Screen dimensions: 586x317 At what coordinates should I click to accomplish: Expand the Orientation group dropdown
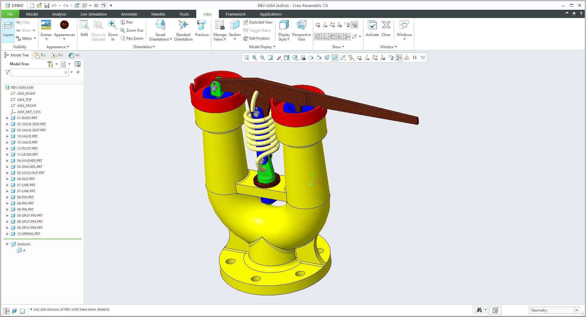(x=144, y=47)
